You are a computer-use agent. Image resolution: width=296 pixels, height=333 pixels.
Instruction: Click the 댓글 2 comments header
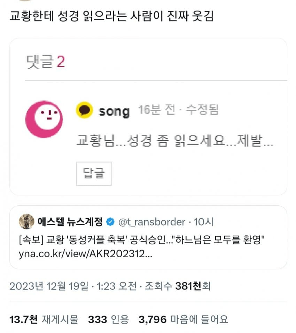46,62
